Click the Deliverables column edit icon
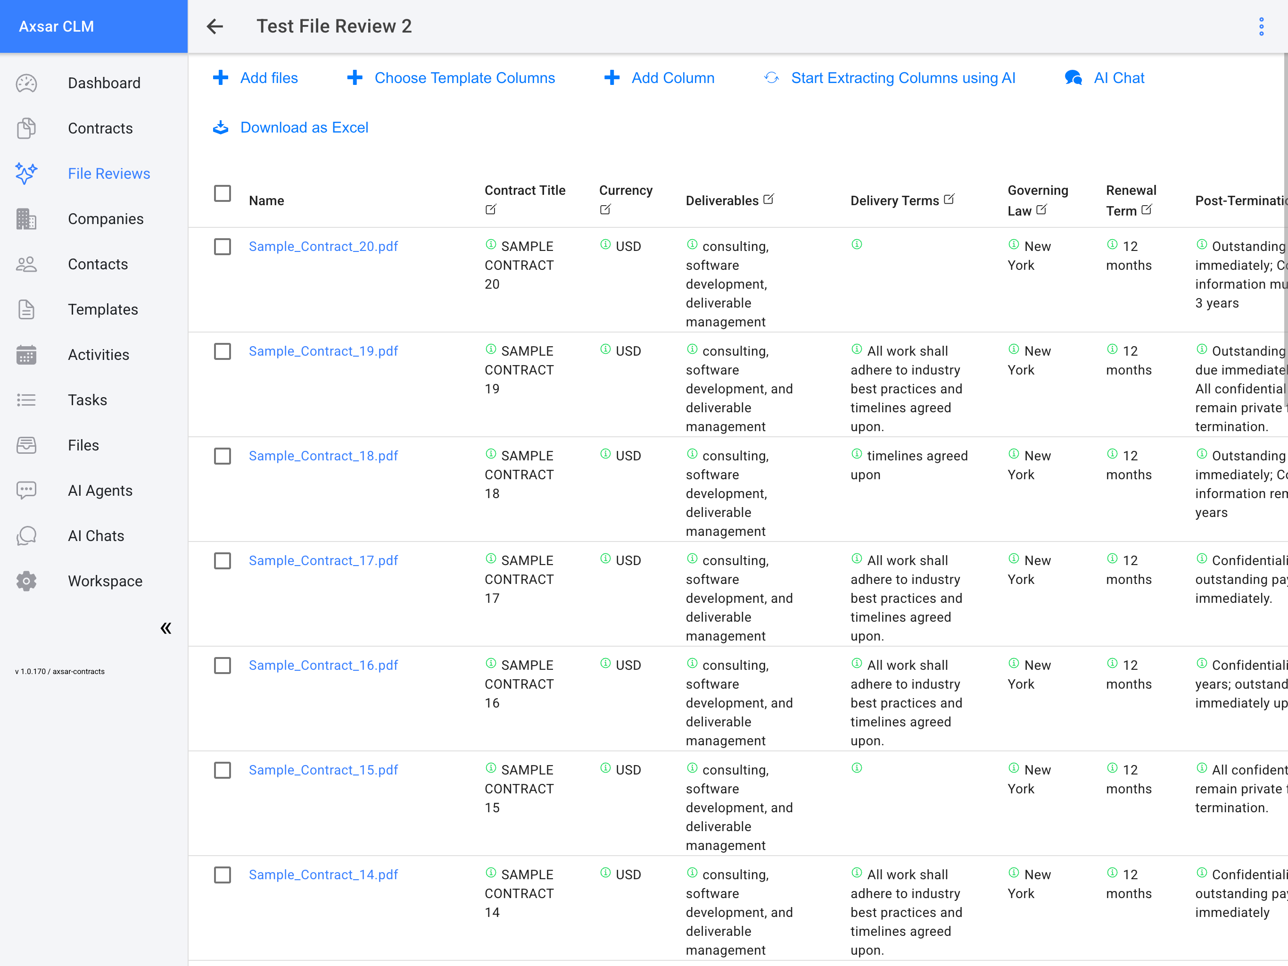 (x=768, y=199)
